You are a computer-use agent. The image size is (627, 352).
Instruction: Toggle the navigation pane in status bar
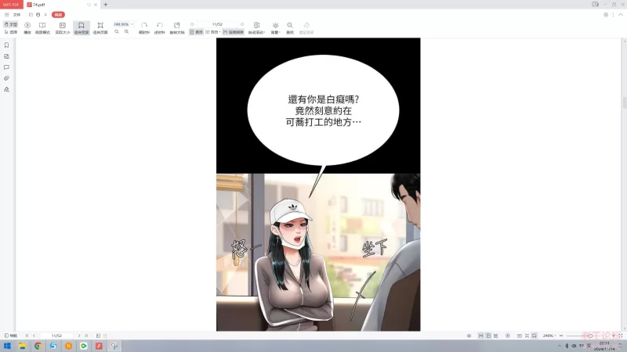tap(11, 336)
